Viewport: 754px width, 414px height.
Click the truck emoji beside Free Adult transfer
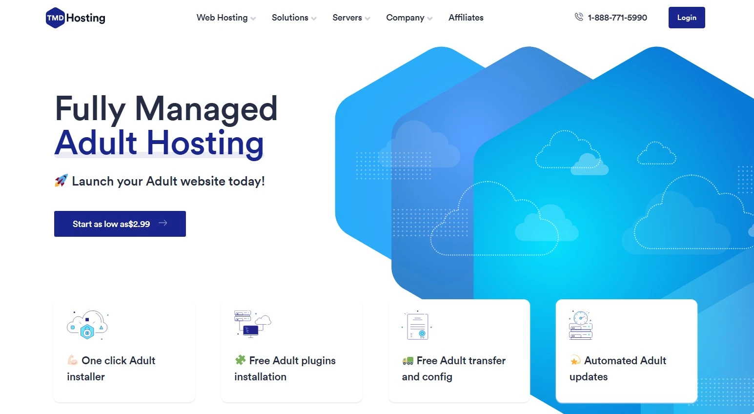point(408,360)
